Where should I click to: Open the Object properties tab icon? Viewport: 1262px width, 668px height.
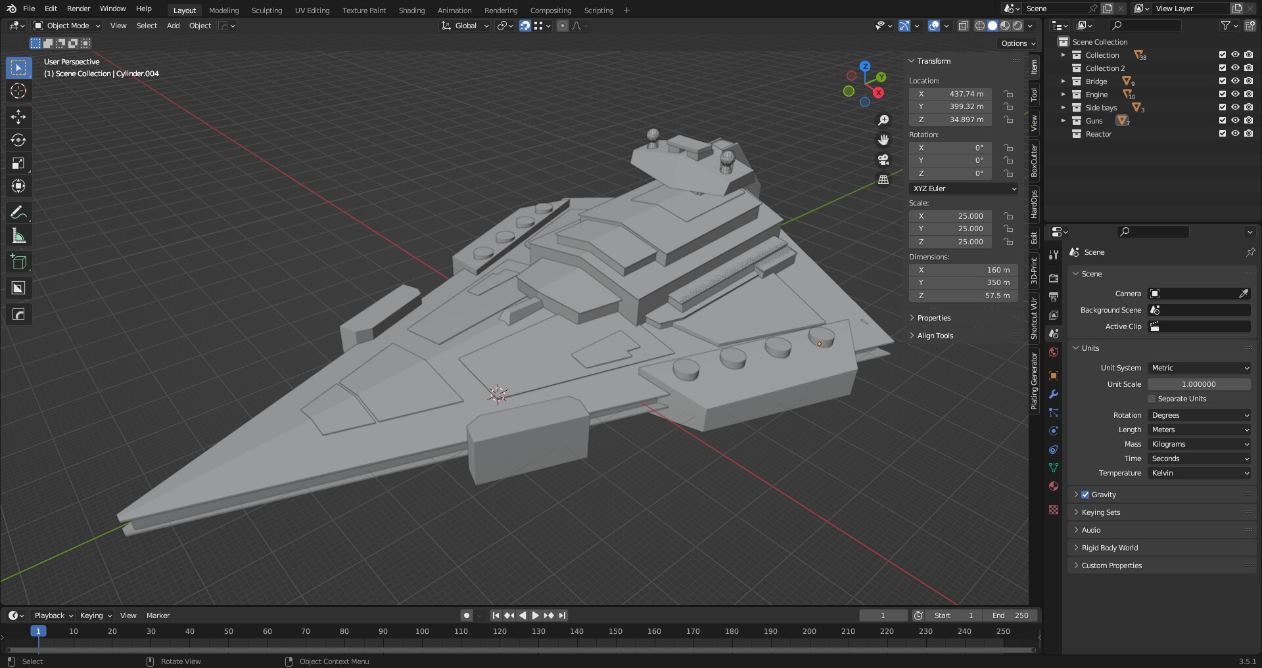click(1054, 376)
